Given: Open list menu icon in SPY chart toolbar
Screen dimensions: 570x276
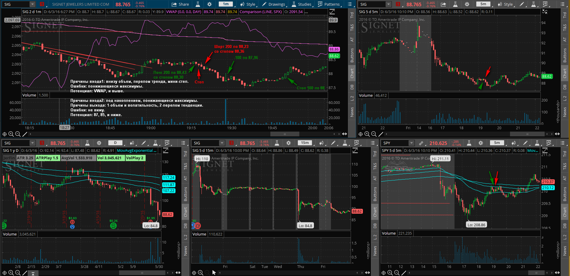Looking at the screenshot, I should (x=563, y=143).
